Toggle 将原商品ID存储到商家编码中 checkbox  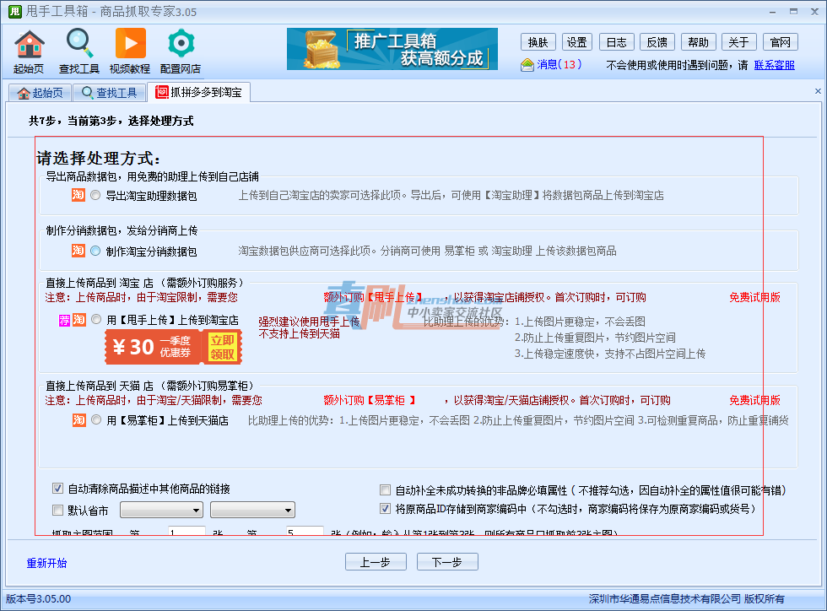click(386, 509)
